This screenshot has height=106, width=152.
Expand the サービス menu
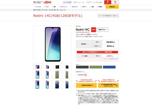pyautogui.click(x=38, y=7)
